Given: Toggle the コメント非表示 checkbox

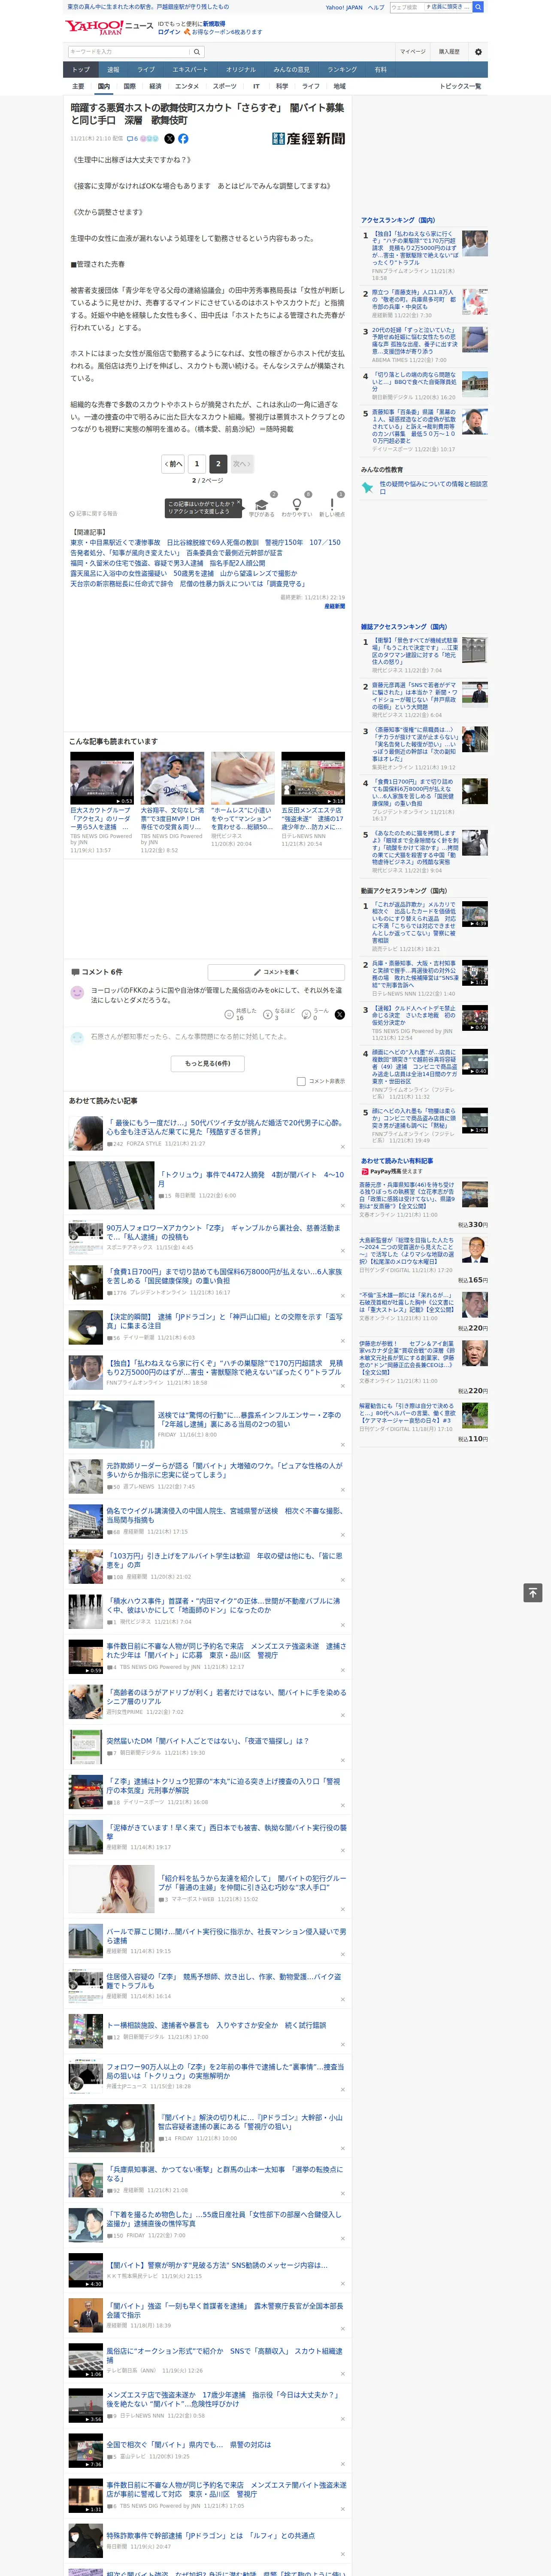Looking at the screenshot, I should pos(301,1081).
